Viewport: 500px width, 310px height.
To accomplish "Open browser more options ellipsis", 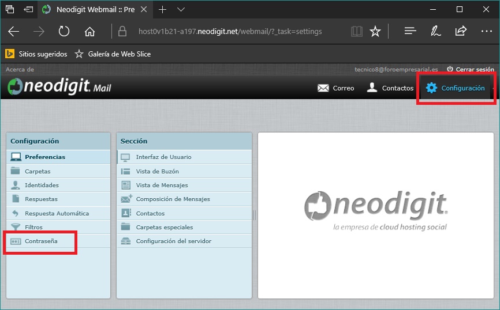I will tap(486, 31).
